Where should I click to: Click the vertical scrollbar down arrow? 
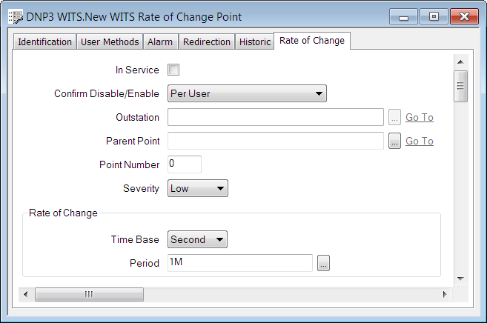coord(460,279)
